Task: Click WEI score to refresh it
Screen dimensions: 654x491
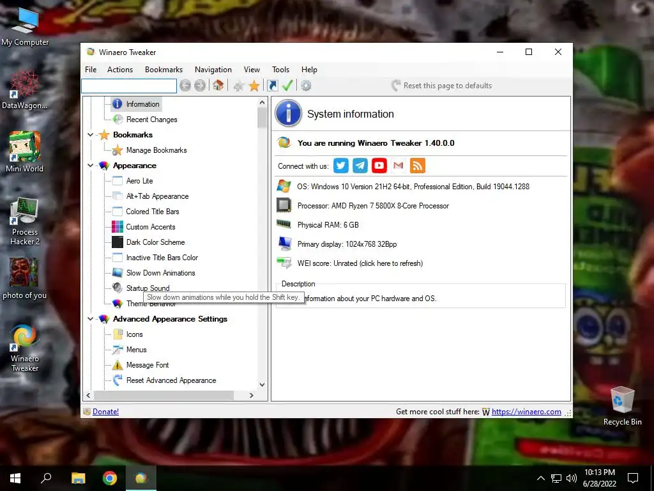Action: [x=360, y=263]
